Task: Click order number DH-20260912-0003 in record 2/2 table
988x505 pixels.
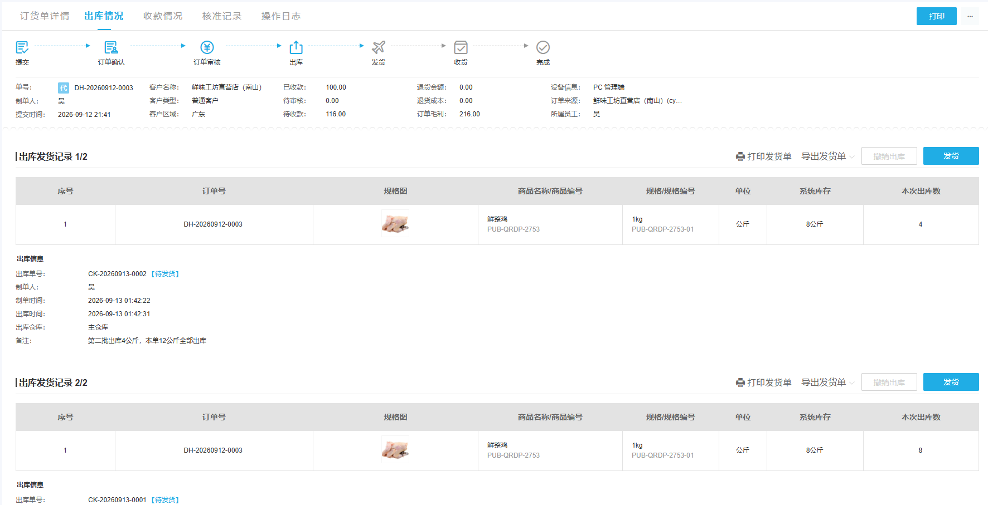Action: (x=213, y=450)
